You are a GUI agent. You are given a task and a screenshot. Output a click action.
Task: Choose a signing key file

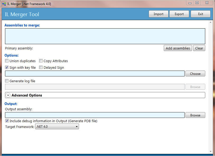(x=195, y=74)
